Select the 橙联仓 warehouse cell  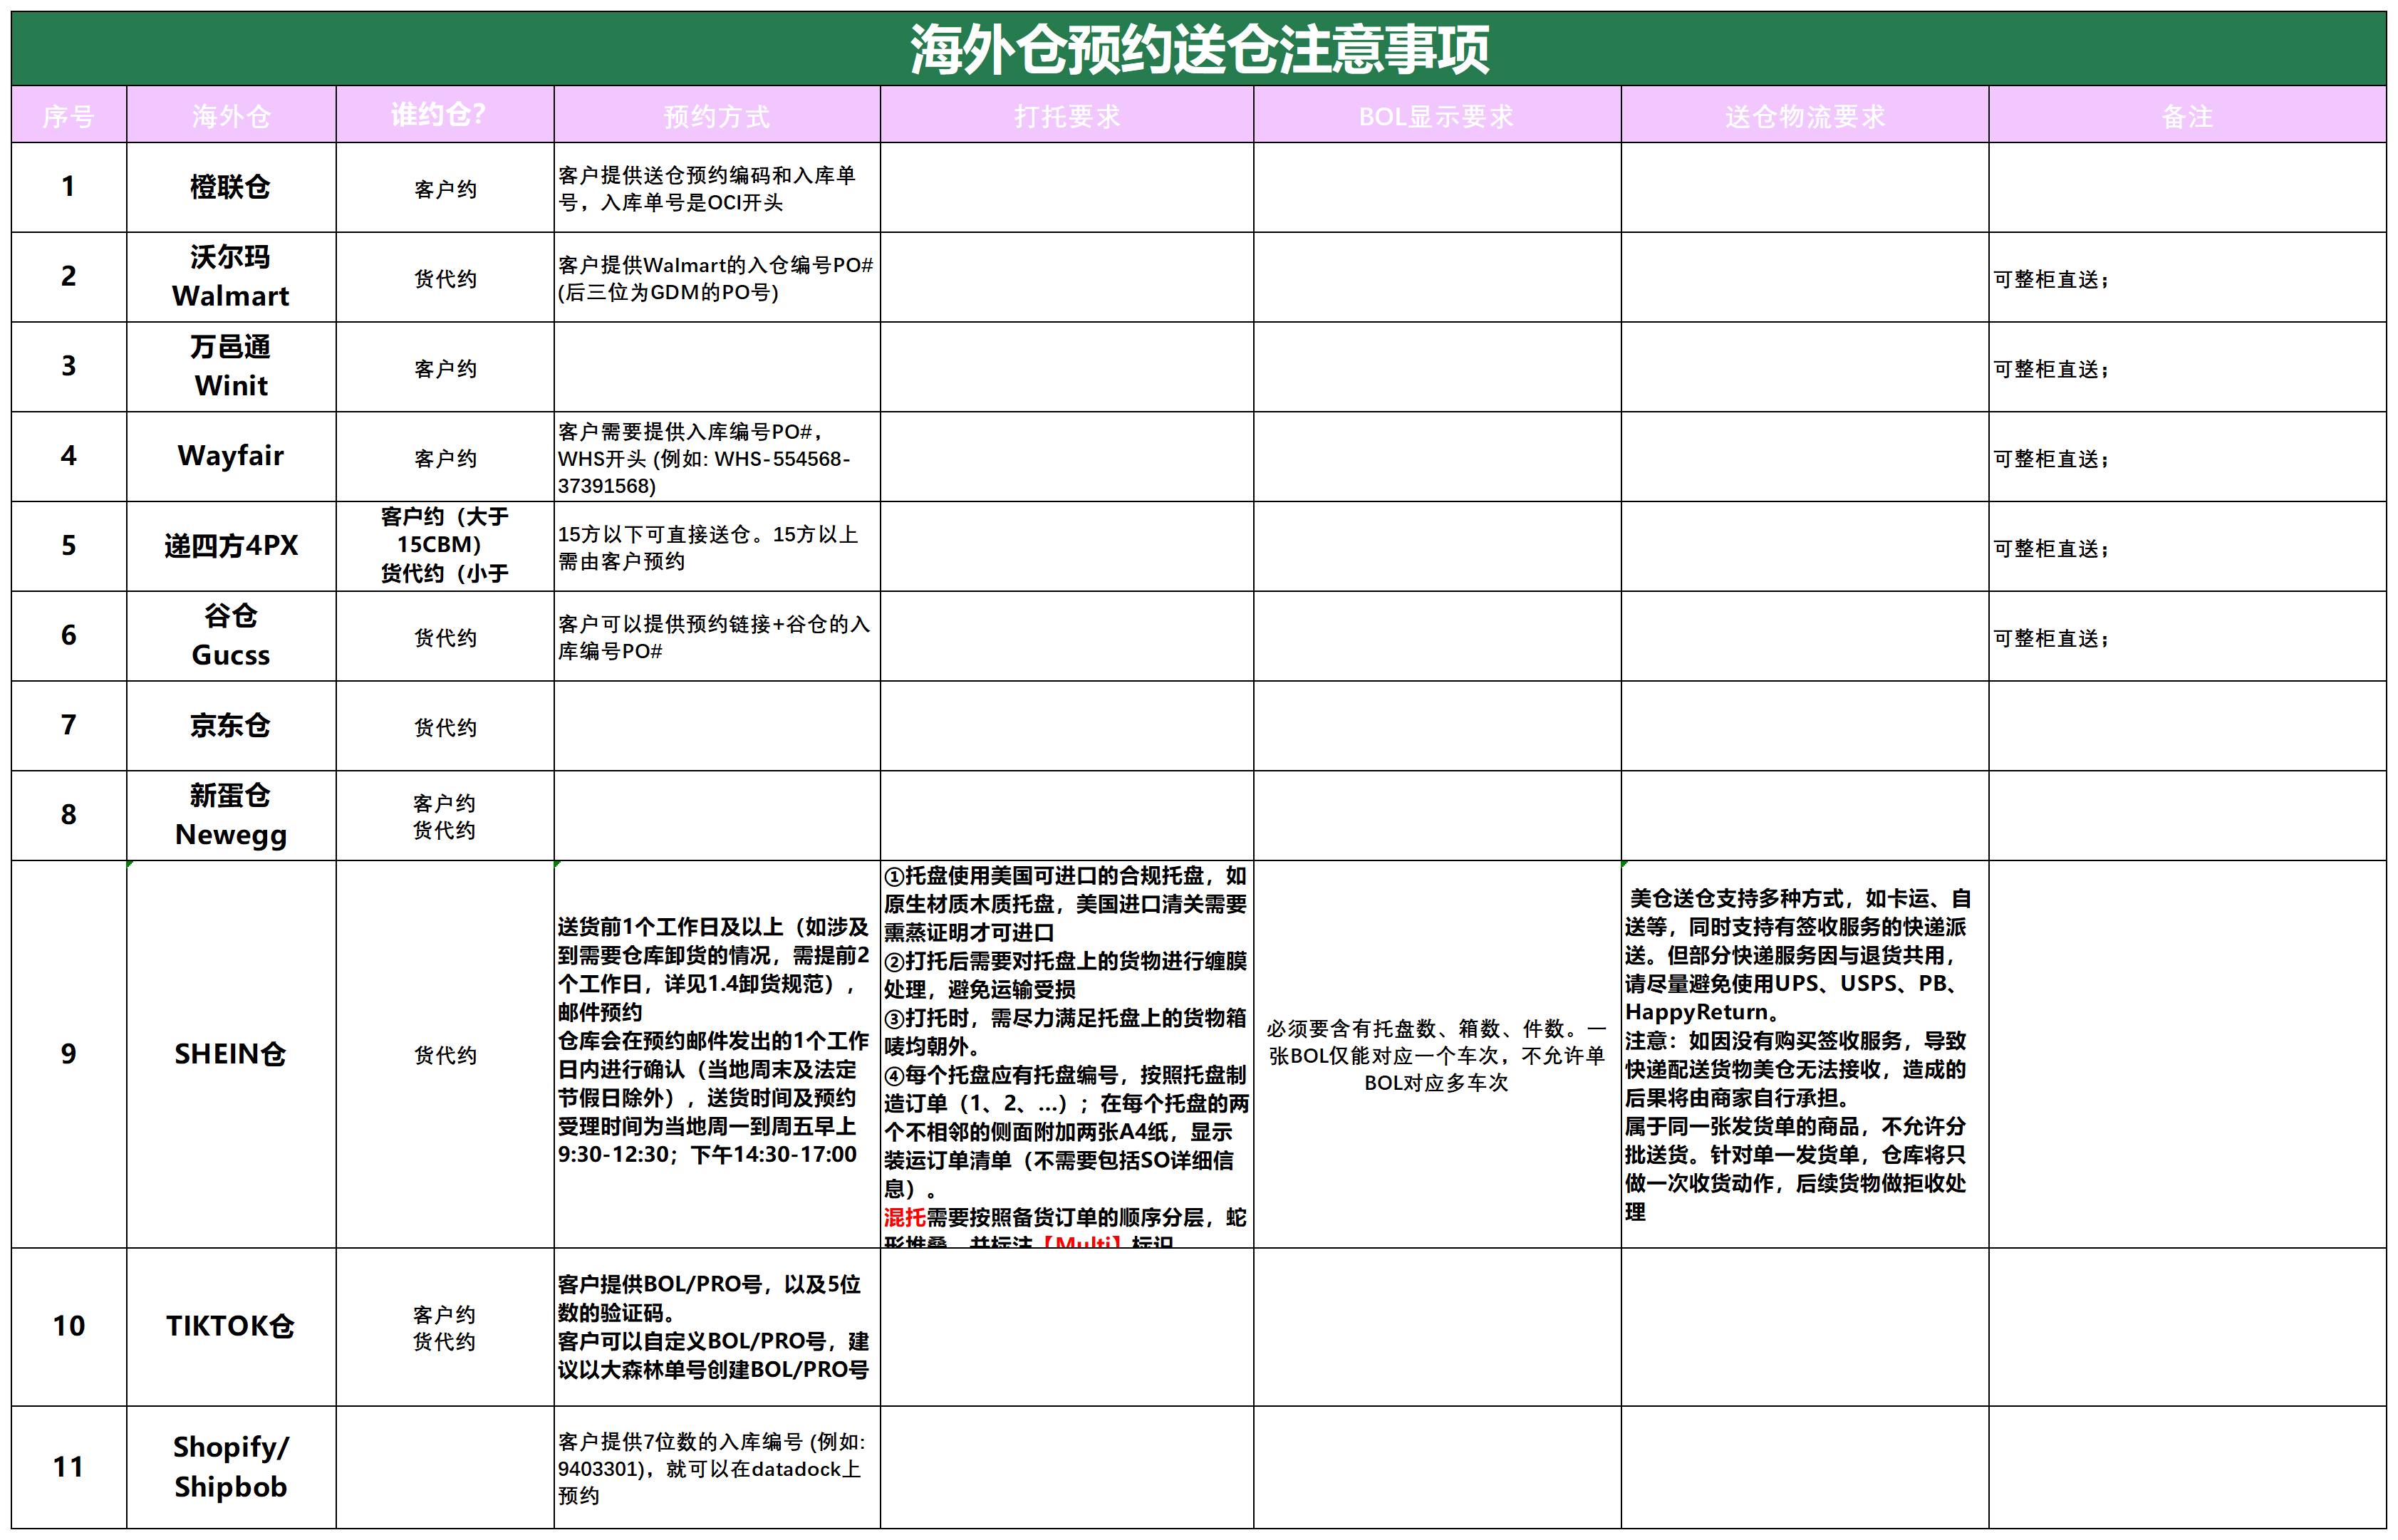[230, 186]
